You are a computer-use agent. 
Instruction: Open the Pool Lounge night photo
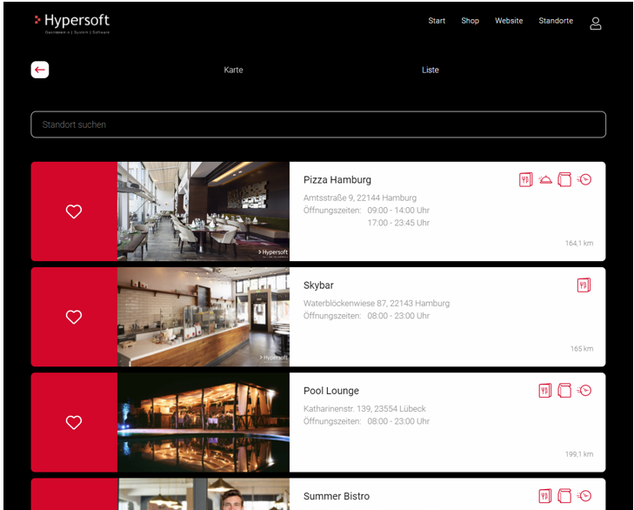tap(204, 422)
